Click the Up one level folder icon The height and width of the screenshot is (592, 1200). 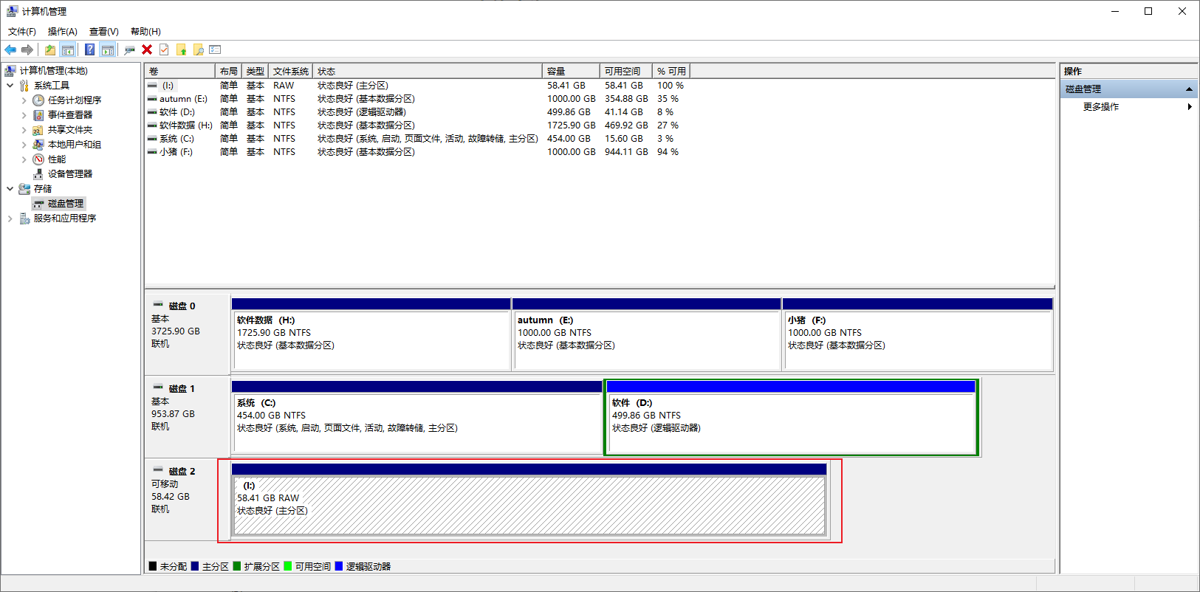click(49, 49)
